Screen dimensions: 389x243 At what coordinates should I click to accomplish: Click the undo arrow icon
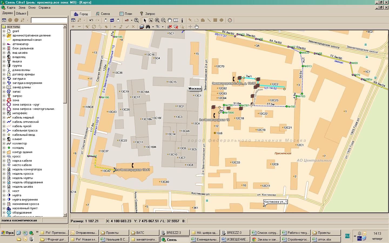(91, 20)
